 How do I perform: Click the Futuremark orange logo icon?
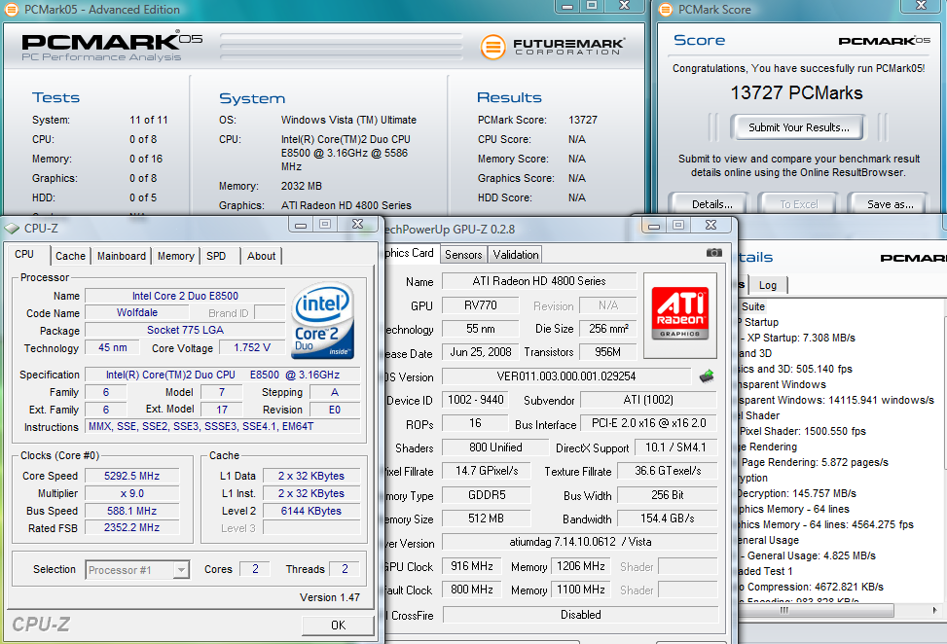click(x=492, y=47)
